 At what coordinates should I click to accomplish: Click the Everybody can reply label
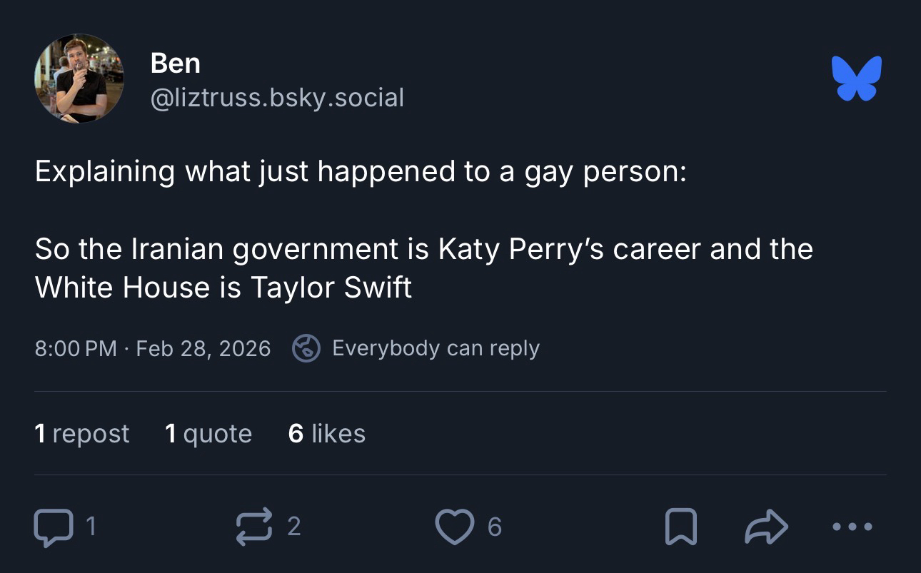[436, 348]
